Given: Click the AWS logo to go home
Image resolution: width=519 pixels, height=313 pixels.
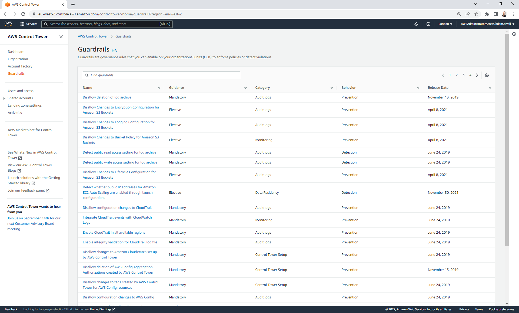Looking at the screenshot, I should tap(8, 24).
